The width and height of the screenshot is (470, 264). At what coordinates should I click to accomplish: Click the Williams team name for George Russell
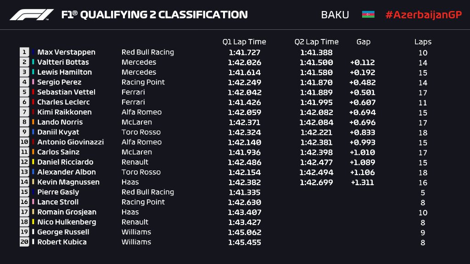[x=136, y=232]
